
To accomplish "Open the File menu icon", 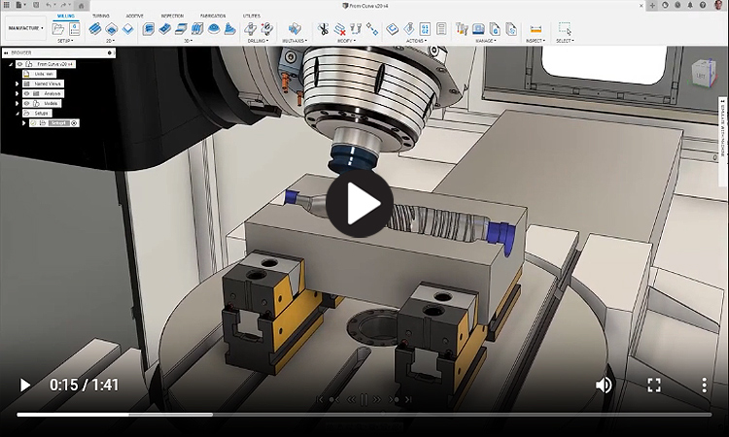I will coord(20,5).
